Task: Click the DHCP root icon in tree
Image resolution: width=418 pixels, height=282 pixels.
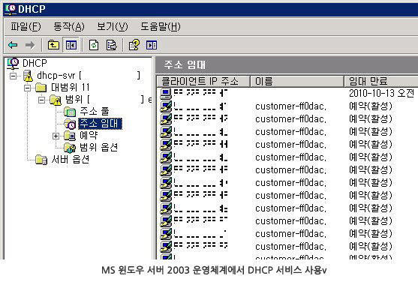Action: tap(13, 63)
